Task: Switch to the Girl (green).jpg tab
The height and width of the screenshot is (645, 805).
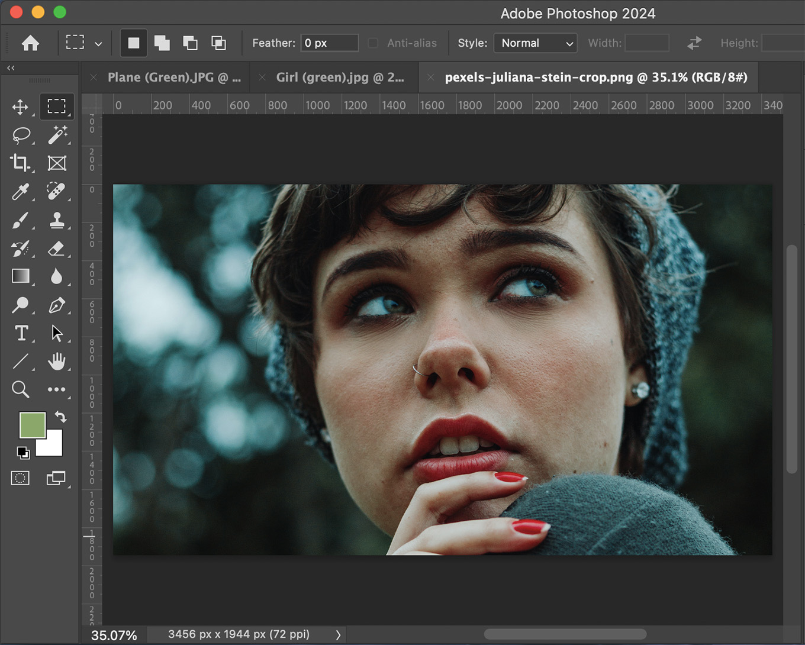Action: point(340,78)
